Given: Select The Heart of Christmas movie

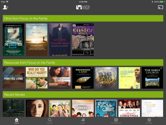Looking at the screenshot, I should (129, 108).
